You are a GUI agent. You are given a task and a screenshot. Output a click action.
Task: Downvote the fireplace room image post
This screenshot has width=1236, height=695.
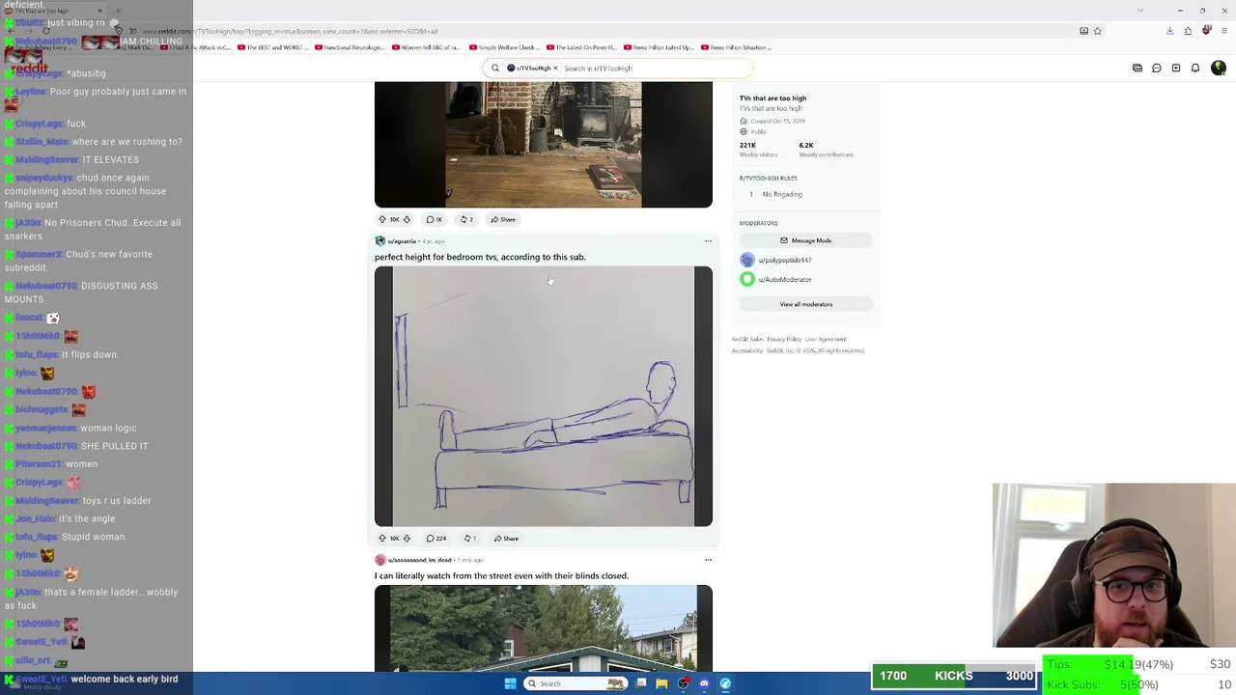point(407,219)
